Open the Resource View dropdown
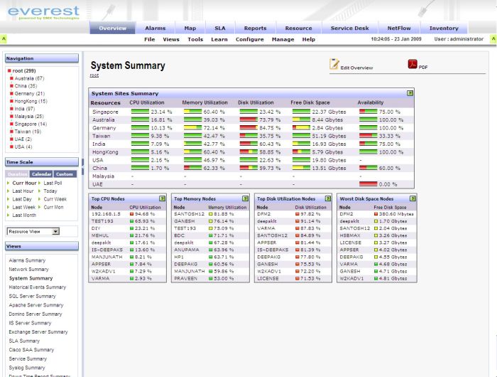 point(33,232)
